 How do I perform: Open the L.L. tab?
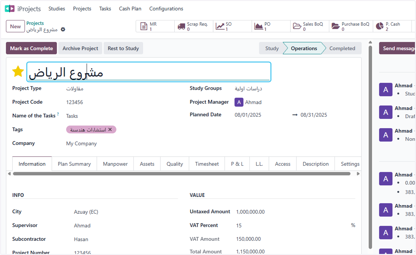point(259,164)
